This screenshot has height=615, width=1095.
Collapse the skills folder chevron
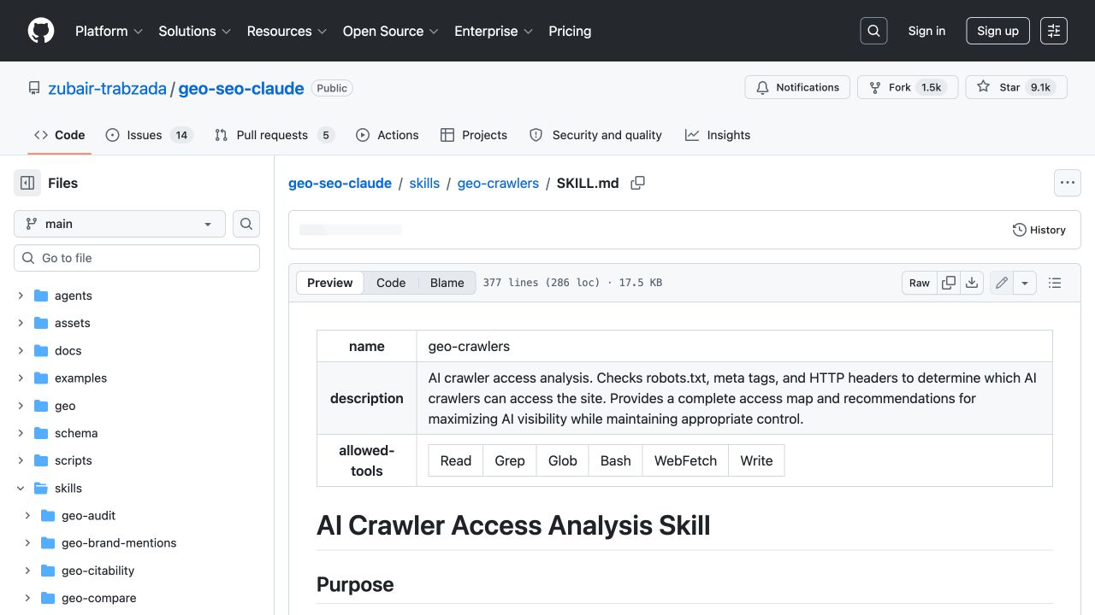(x=21, y=489)
